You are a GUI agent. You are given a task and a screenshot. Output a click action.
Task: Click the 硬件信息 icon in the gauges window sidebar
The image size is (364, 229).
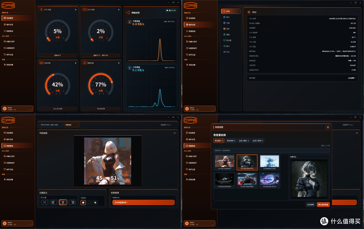click(5, 25)
